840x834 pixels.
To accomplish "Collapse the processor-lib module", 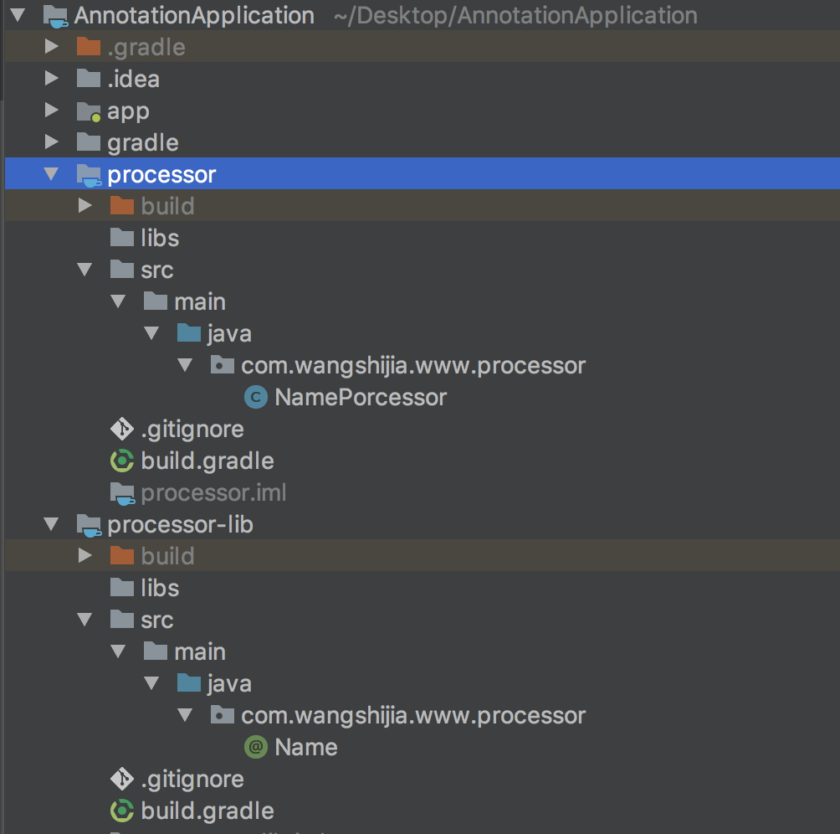I will (x=52, y=524).
